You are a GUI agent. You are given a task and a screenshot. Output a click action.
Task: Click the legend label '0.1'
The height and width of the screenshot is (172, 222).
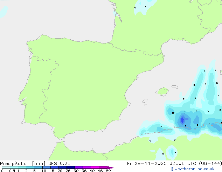[4, 171]
